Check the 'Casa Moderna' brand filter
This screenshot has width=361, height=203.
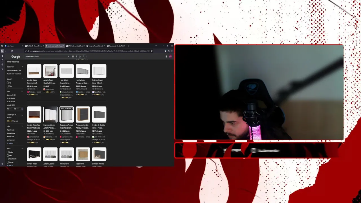pos(8,159)
